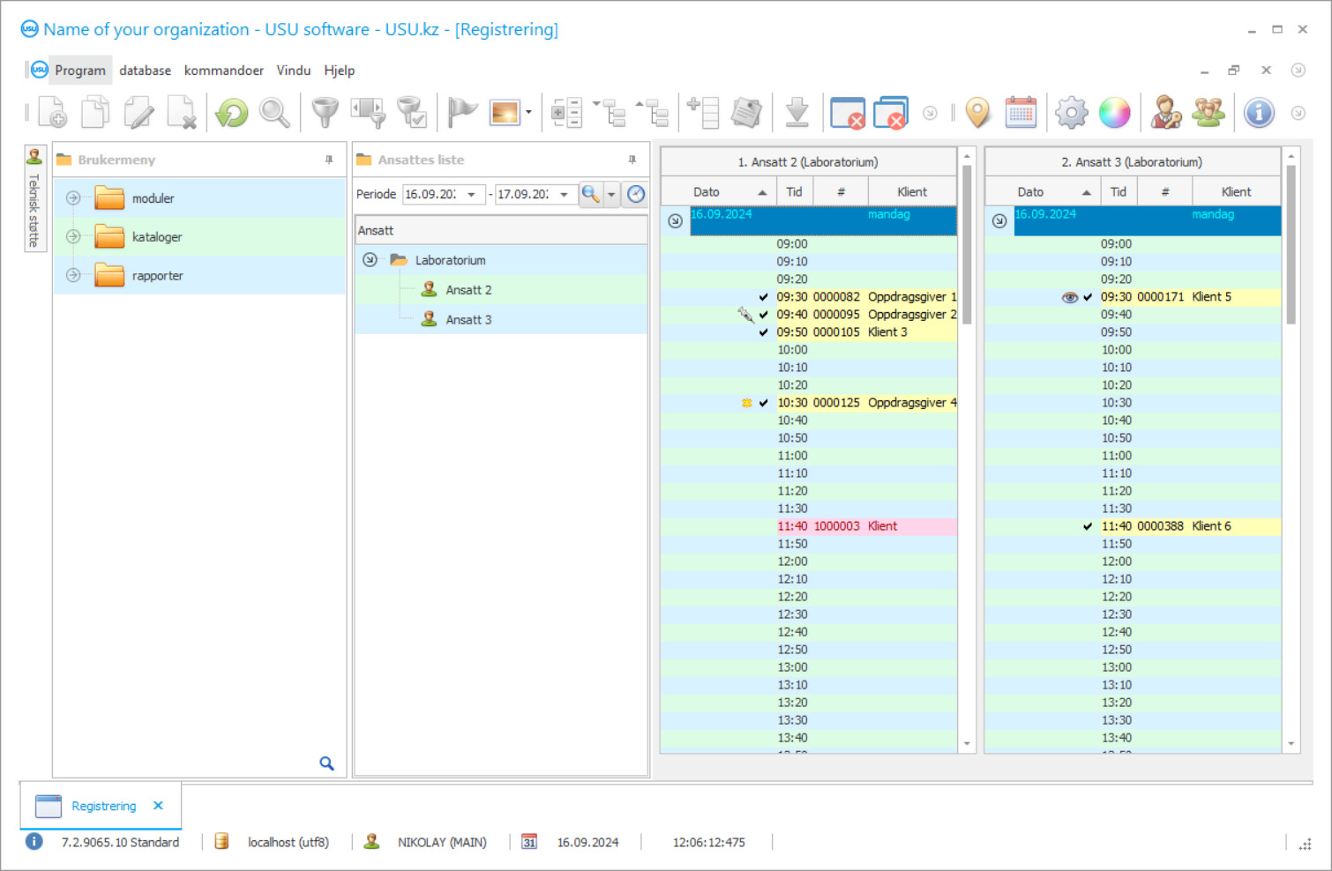Open the kommandoer menu
Image resolution: width=1332 pixels, height=871 pixels.
pos(223,71)
